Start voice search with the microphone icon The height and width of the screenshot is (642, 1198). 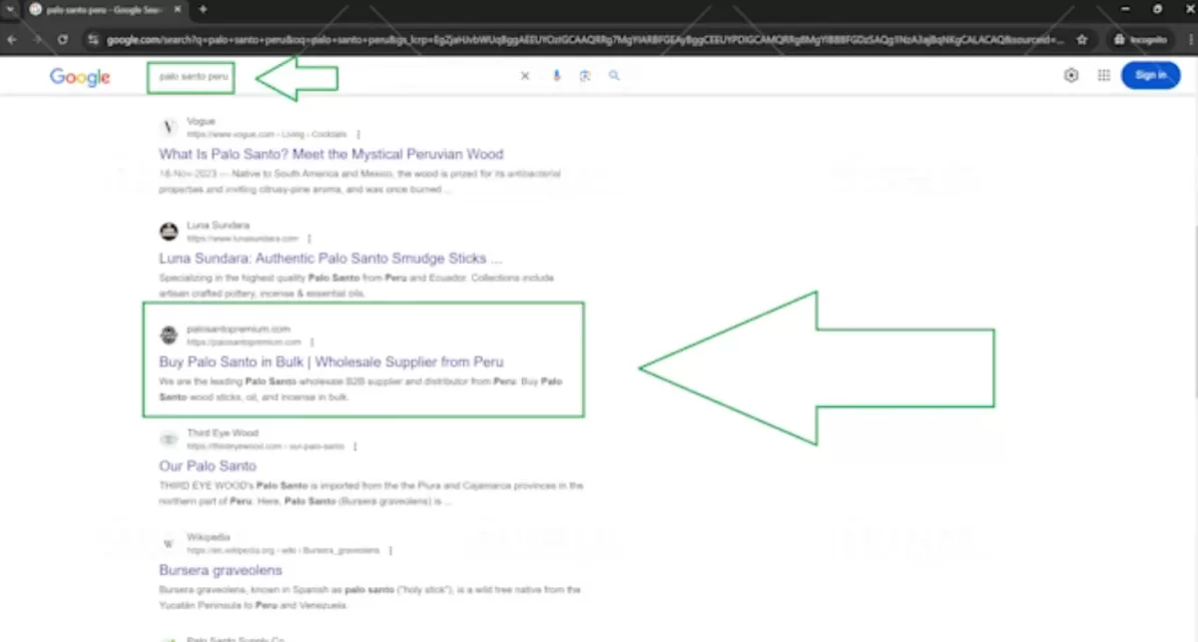(x=557, y=76)
